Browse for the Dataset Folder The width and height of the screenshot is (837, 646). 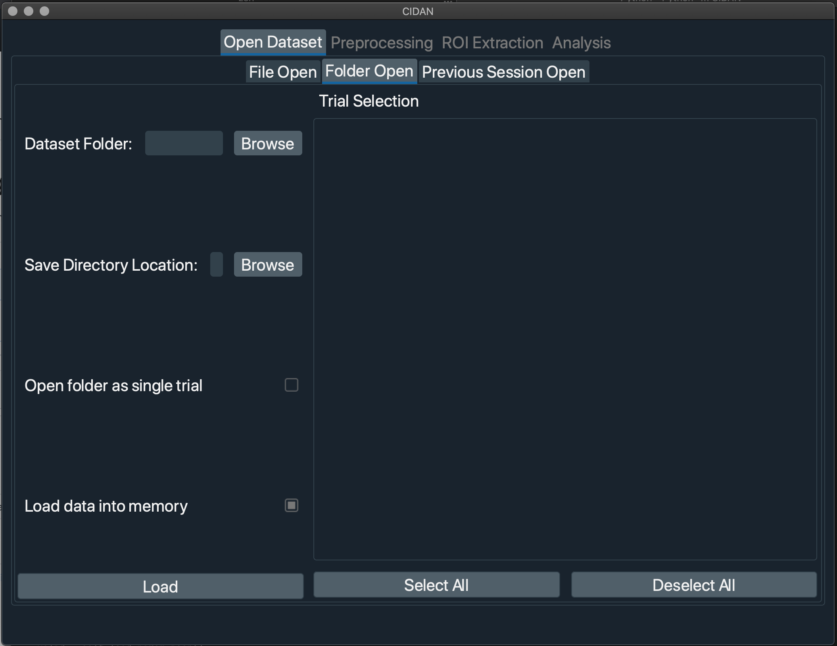click(x=268, y=143)
